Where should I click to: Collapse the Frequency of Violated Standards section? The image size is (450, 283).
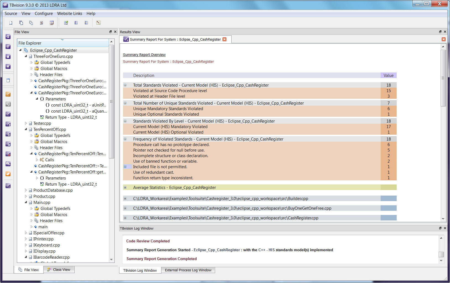125,139
